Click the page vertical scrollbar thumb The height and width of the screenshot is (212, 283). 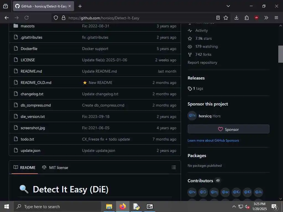click(x=281, y=54)
